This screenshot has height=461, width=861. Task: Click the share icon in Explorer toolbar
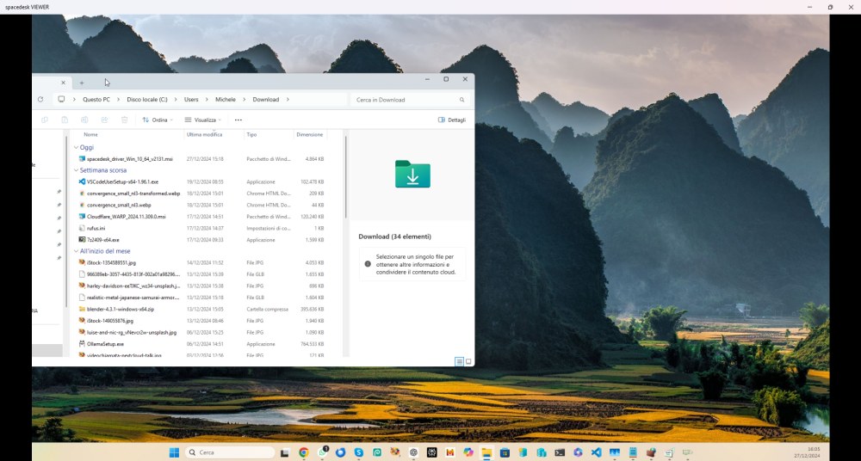tap(104, 120)
